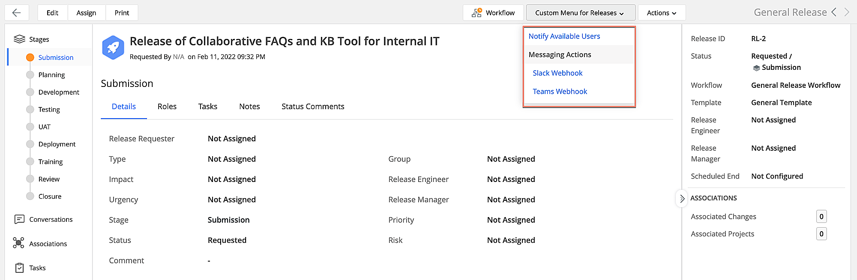Screen dimensions: 857x280
Task: Expand the Actions dropdown
Action: tap(662, 13)
